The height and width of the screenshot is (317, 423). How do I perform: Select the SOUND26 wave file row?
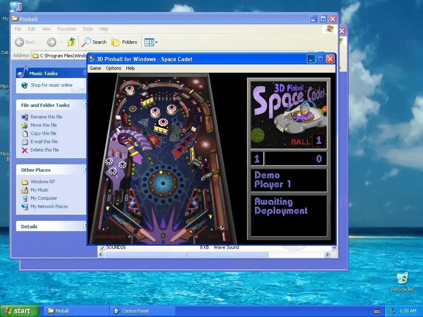click(x=169, y=248)
